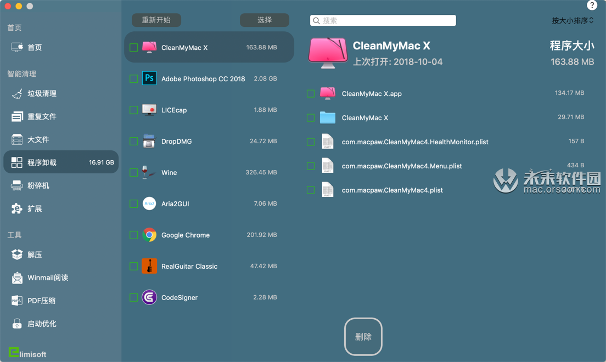This screenshot has height=362, width=606.
Task: Click the com.macpaw.CleanMyMac4.Menu.plist file name
Action: (402, 166)
